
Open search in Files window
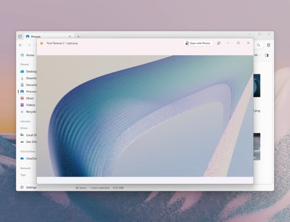(259, 45)
